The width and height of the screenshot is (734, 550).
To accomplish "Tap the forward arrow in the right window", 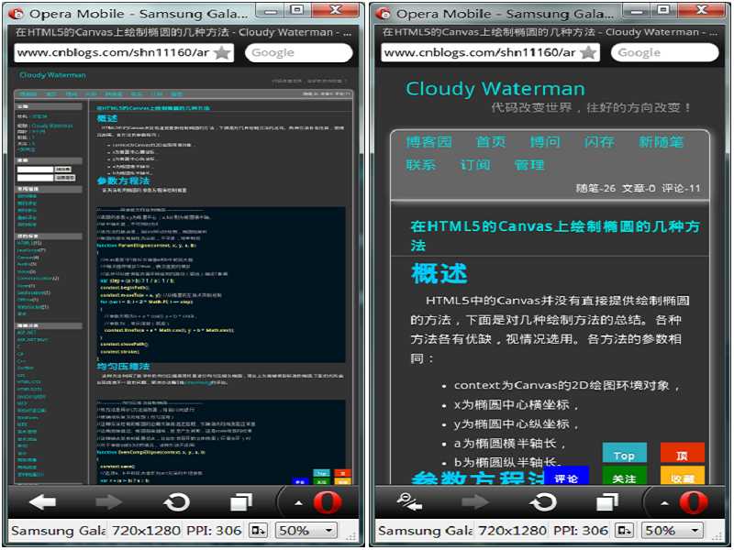I will click(475, 502).
